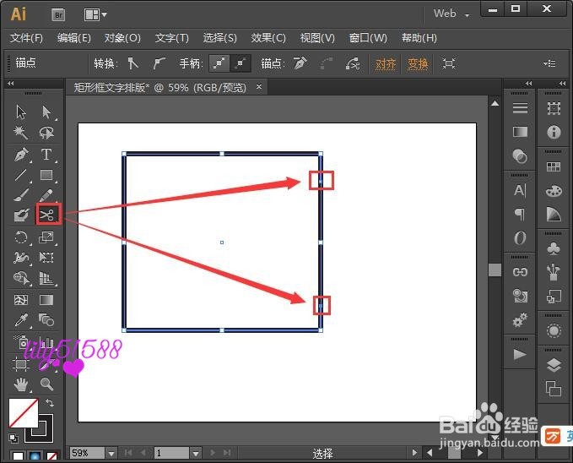Select the Pencil tool
573x463 pixels.
click(x=46, y=194)
